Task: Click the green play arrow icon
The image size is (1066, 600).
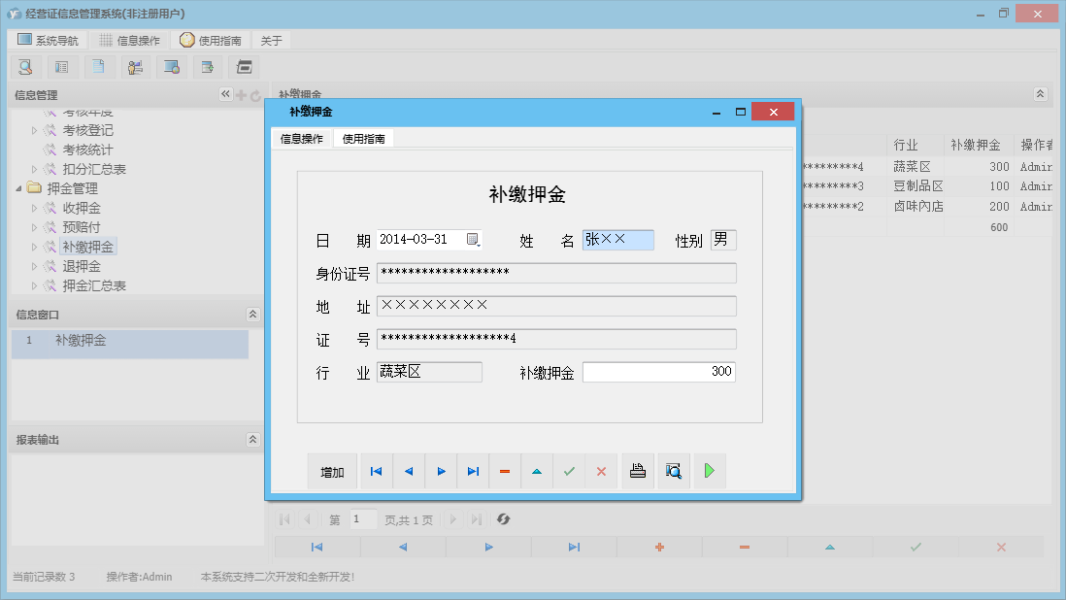Action: tap(710, 472)
